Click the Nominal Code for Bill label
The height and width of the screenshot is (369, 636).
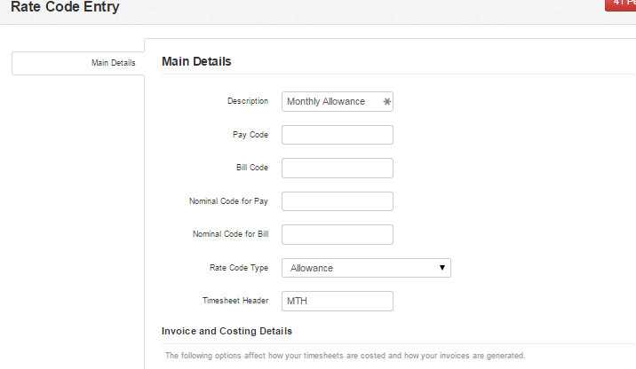coord(230,233)
